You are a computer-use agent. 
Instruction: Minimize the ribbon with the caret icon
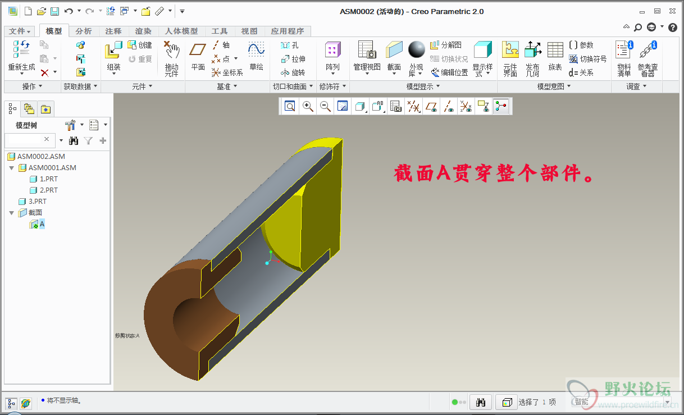(x=627, y=27)
